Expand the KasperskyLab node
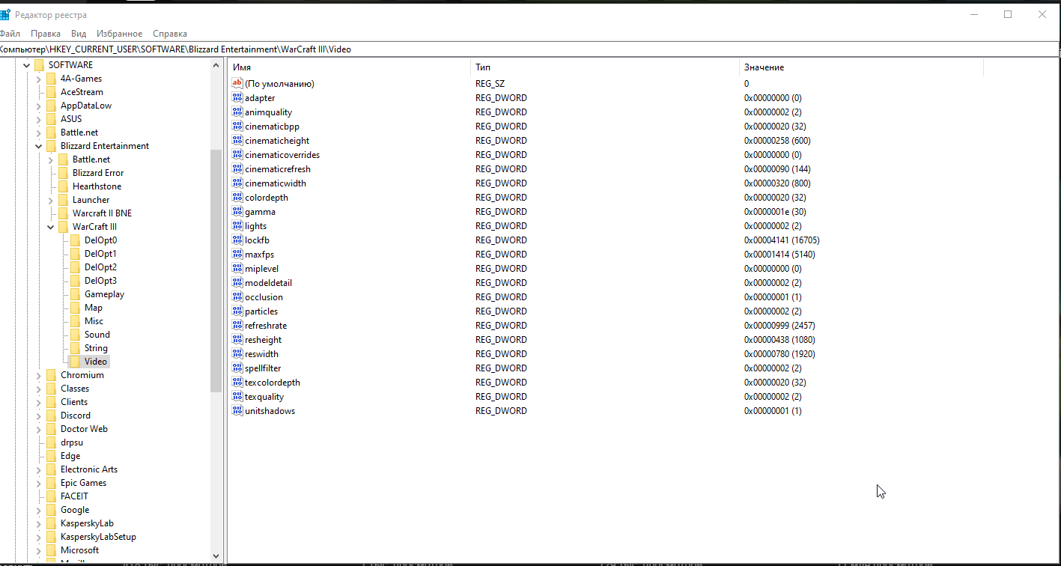Image resolution: width=1061 pixels, height=566 pixels. point(39,523)
